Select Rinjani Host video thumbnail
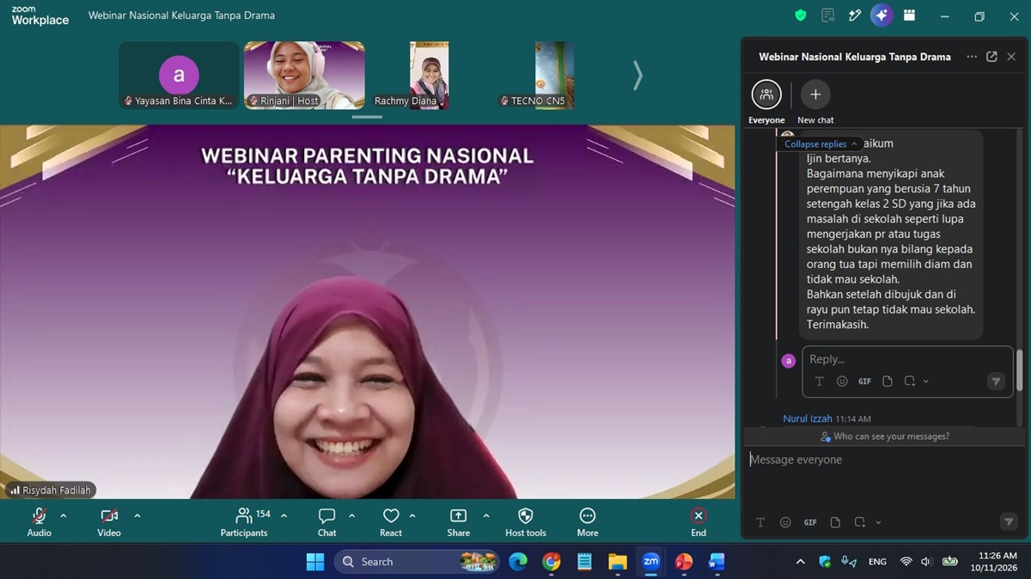Viewport: 1031px width, 579px height. tap(304, 76)
